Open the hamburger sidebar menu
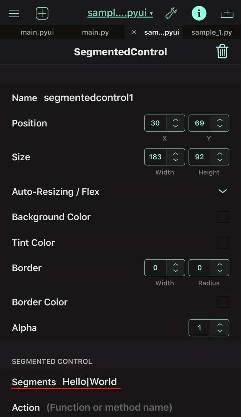 pos(14,13)
